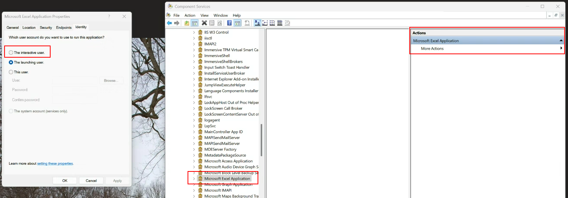The width and height of the screenshot is (568, 198).
Task: Select 'The interactive user' radio option
Action: [11, 52]
